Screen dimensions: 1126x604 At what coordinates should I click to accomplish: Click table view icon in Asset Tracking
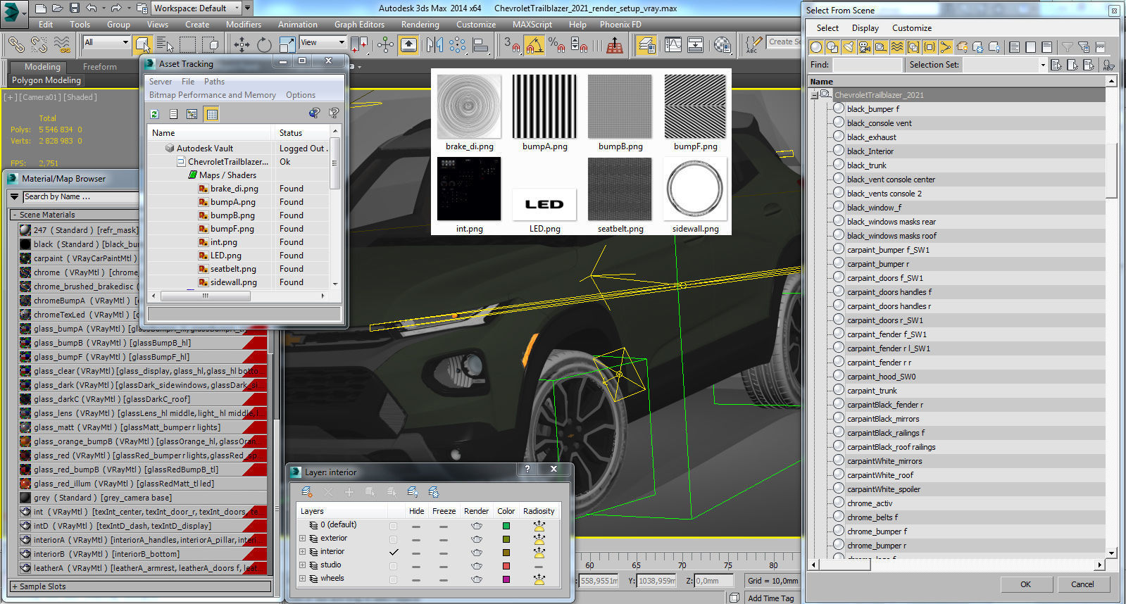(211, 113)
